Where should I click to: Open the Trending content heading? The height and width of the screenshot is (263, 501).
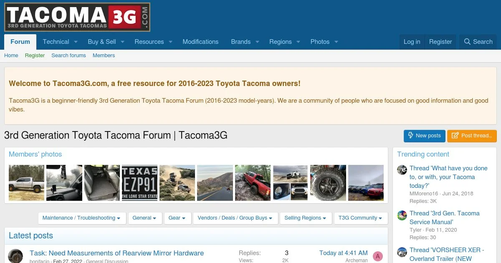coord(423,154)
